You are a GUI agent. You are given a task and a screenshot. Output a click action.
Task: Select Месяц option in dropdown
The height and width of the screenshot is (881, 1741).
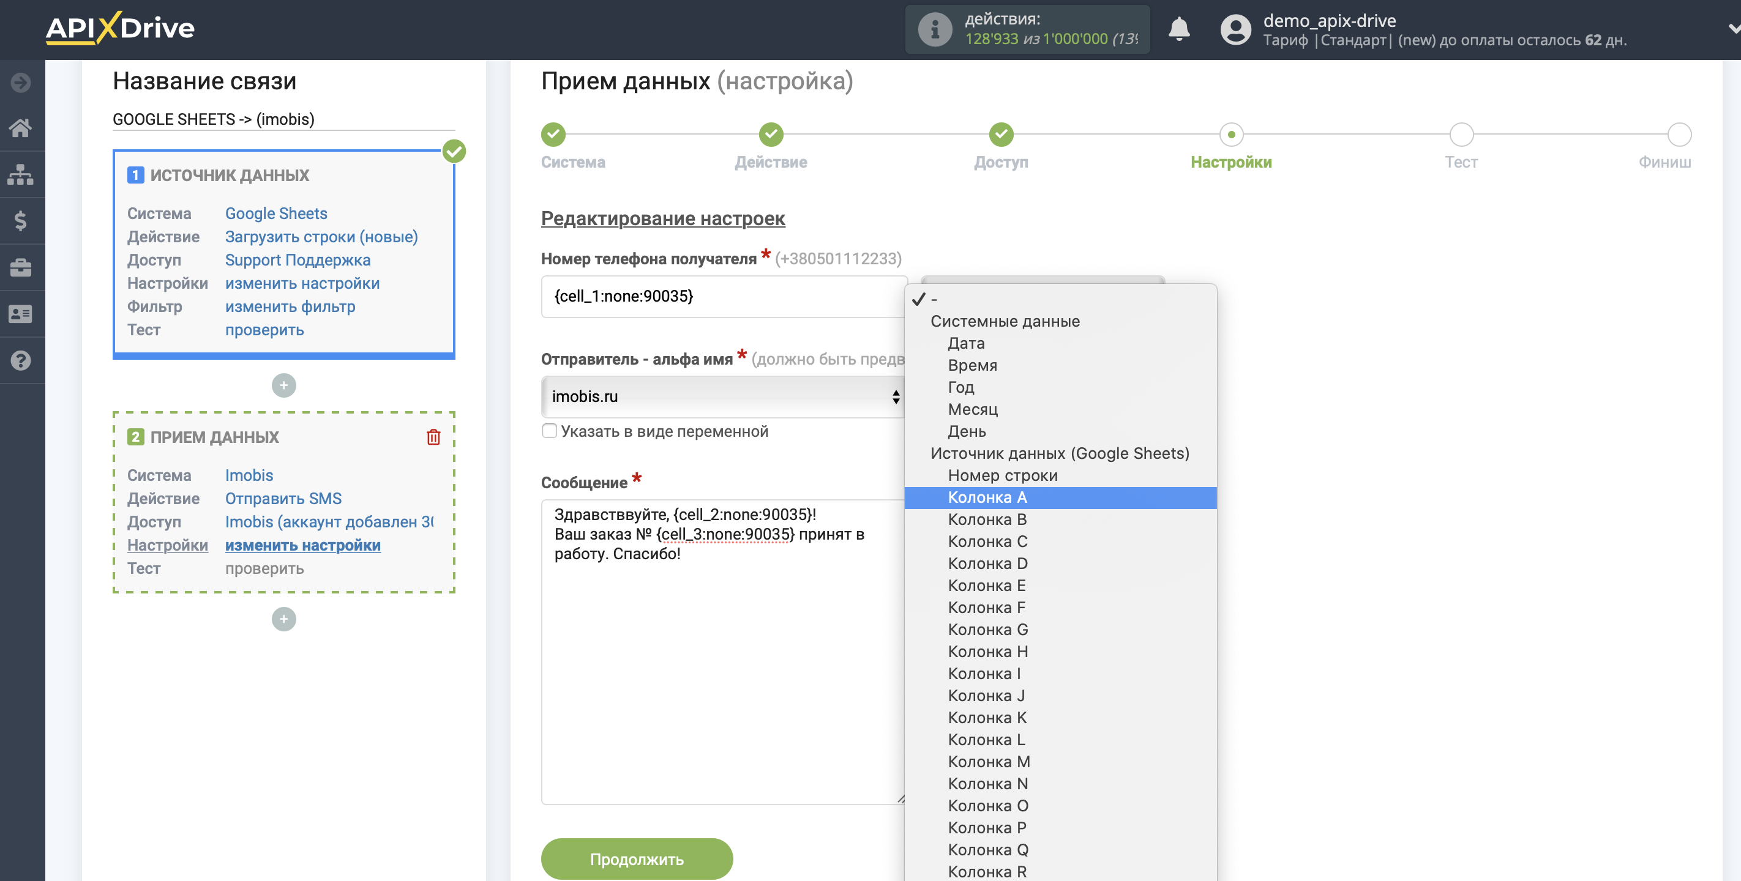tap(1060, 409)
